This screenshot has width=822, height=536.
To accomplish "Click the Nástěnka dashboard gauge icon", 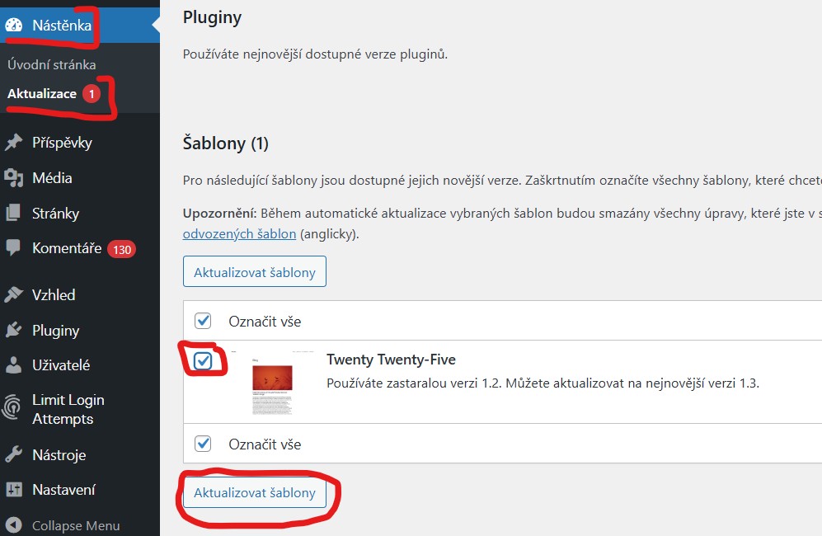I will coord(14,26).
